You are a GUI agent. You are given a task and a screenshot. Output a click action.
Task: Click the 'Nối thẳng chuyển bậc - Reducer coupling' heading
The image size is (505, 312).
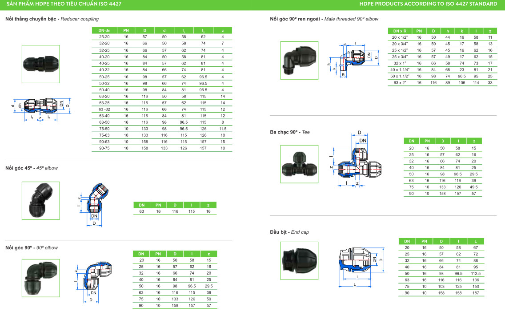(x=52, y=19)
